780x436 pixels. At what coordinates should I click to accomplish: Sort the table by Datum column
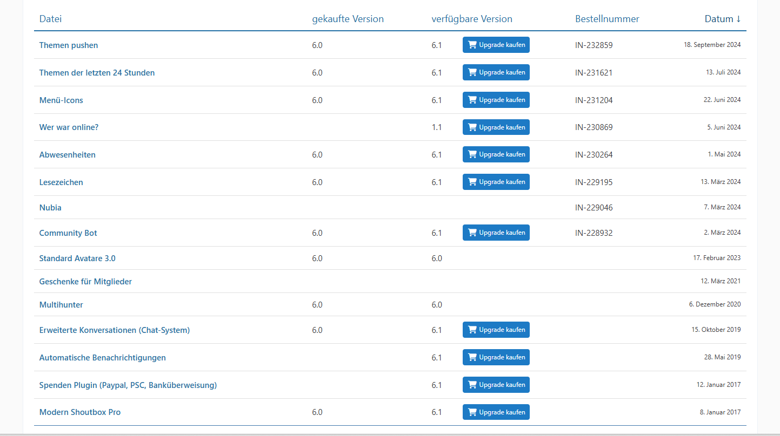pos(722,19)
